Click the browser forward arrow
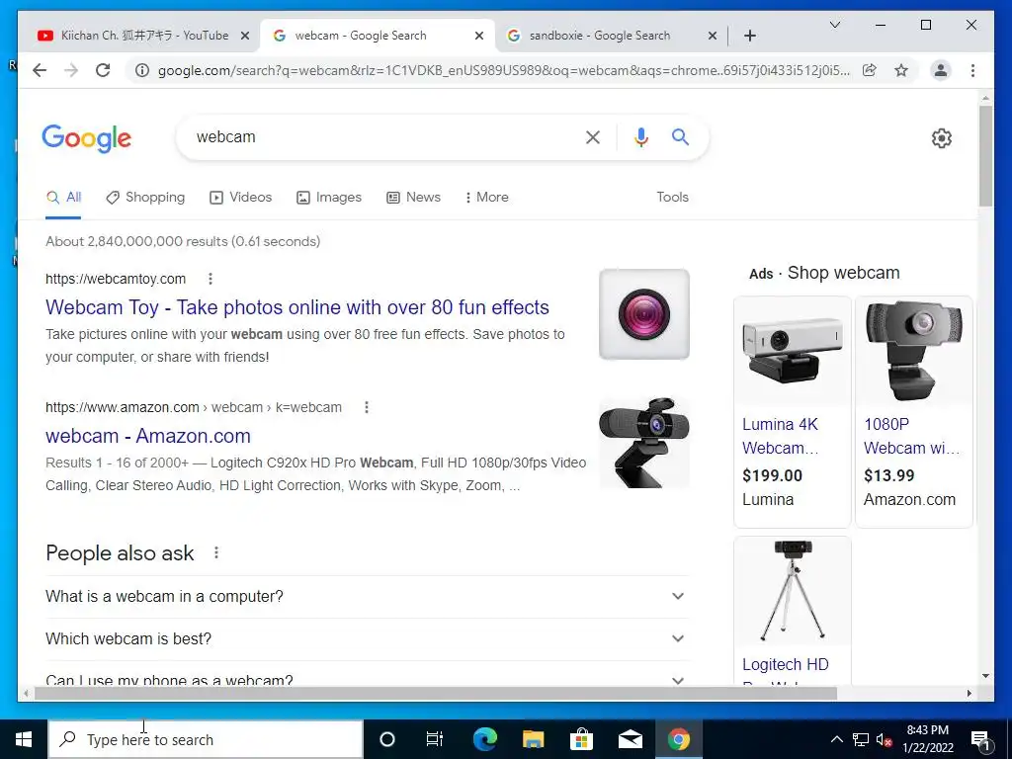 point(71,70)
